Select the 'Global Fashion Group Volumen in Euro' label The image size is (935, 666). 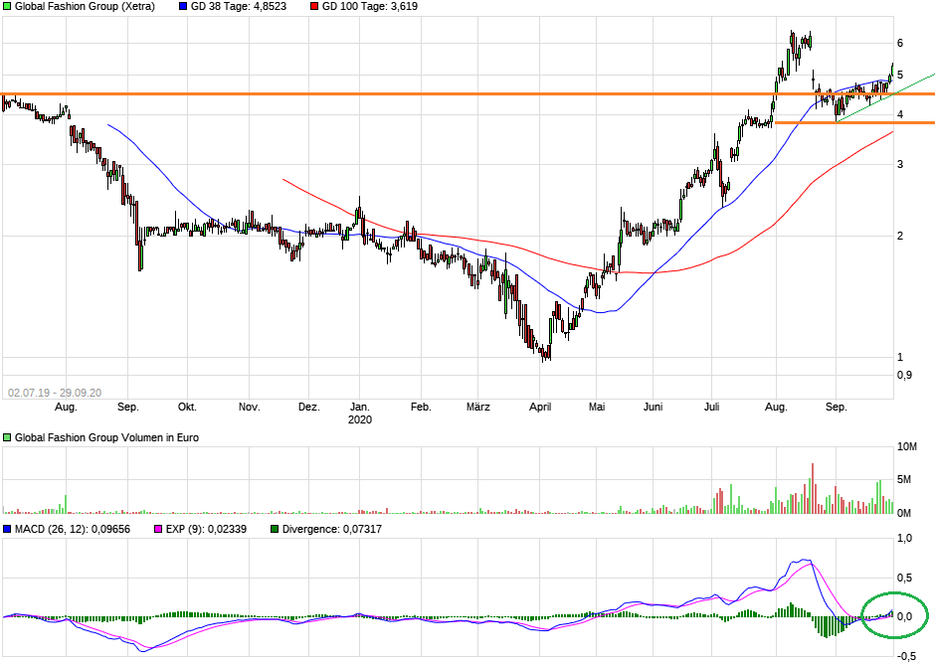click(106, 437)
